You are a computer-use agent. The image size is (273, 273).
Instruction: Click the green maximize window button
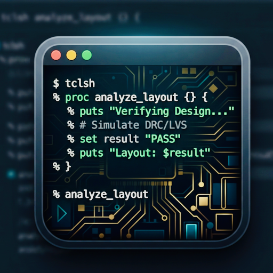[87, 55]
